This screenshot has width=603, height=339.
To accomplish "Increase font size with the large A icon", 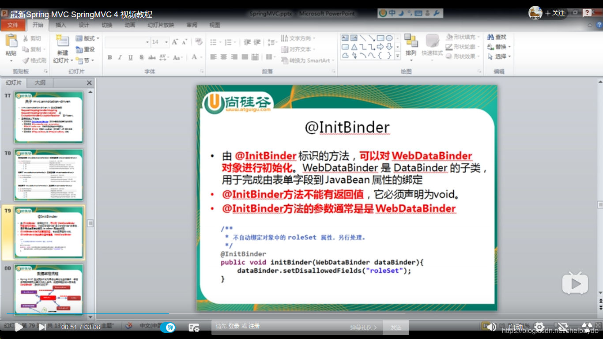I will point(175,42).
